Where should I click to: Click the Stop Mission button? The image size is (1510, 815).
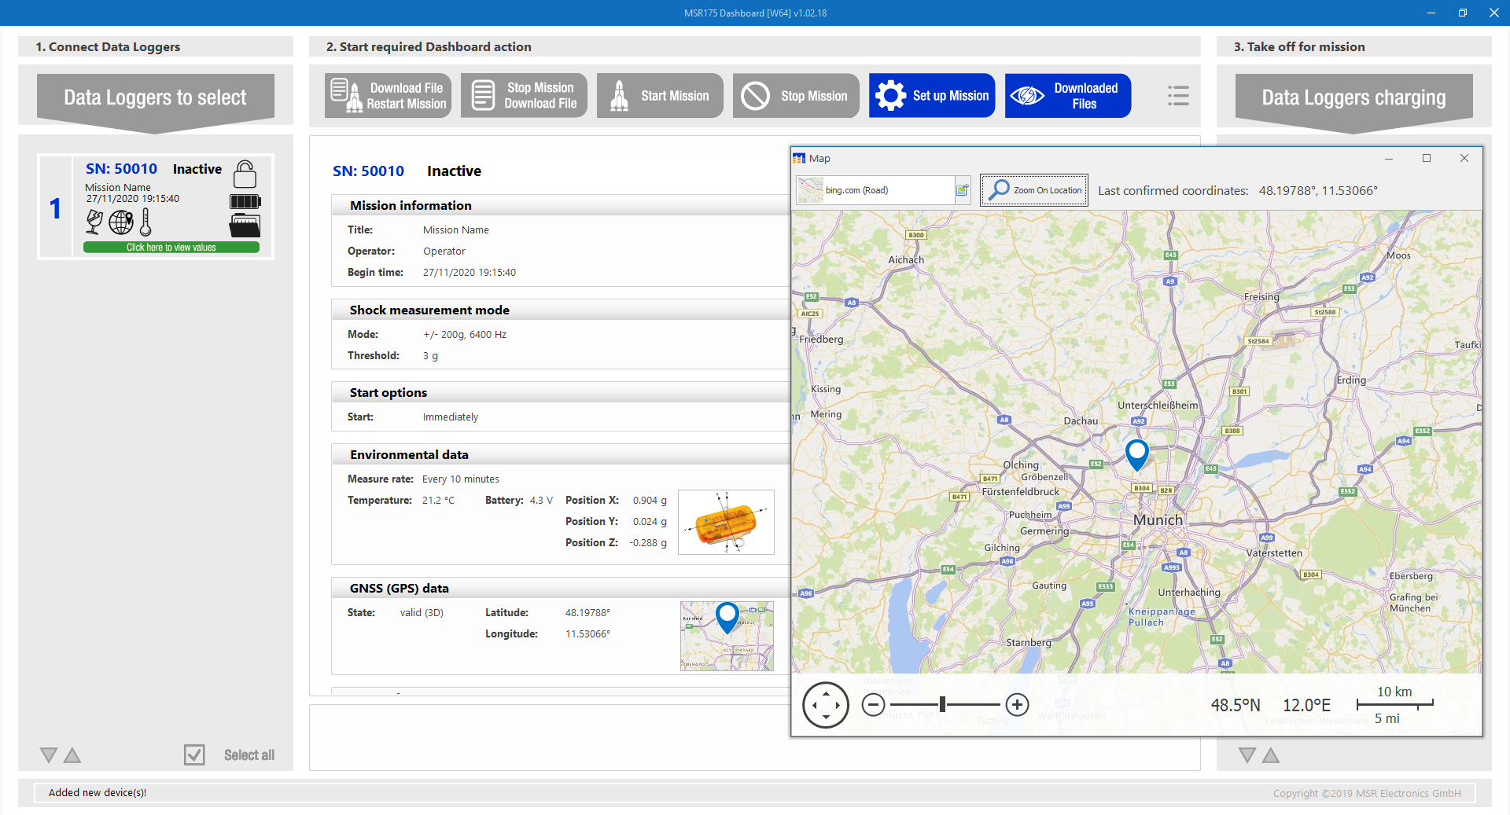click(x=795, y=96)
